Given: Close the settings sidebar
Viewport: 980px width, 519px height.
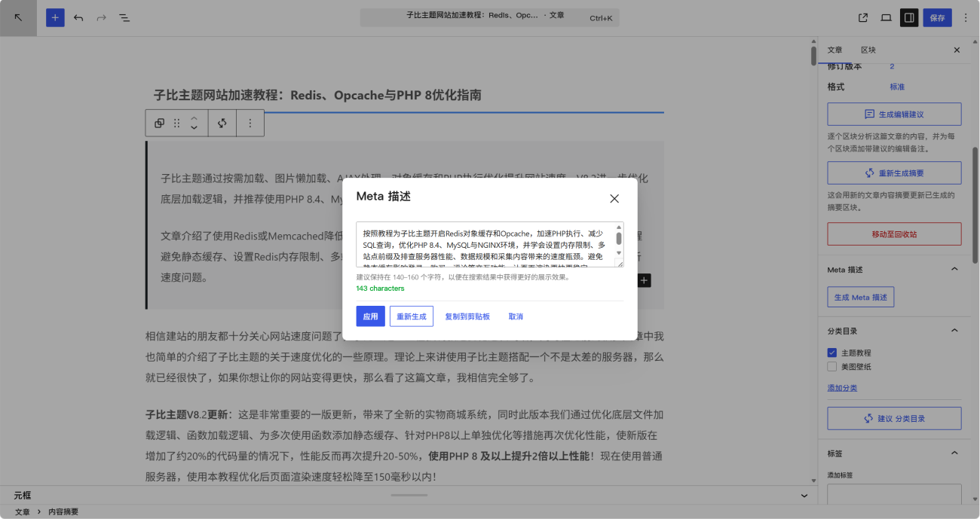Looking at the screenshot, I should (x=957, y=50).
